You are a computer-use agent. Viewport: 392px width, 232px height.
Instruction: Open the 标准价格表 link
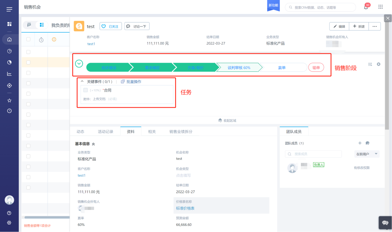click(x=185, y=208)
